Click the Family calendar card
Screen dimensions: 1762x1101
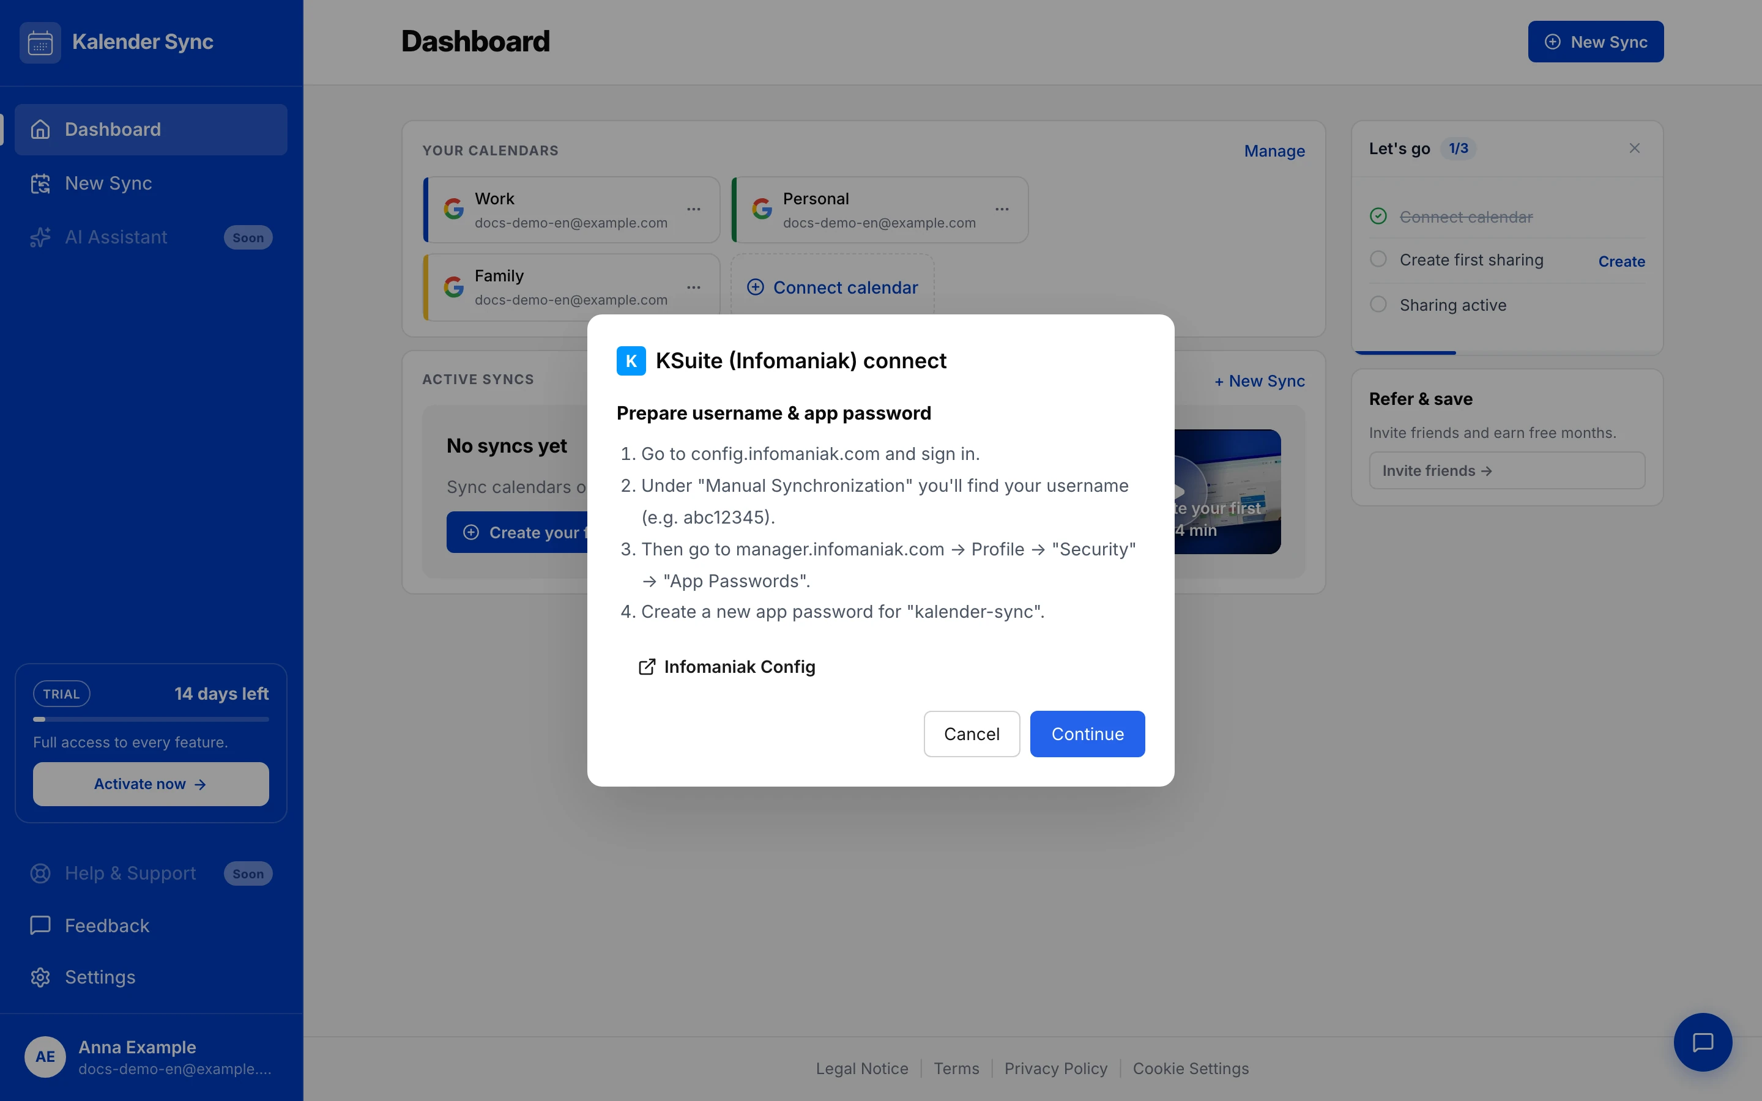tap(571, 286)
